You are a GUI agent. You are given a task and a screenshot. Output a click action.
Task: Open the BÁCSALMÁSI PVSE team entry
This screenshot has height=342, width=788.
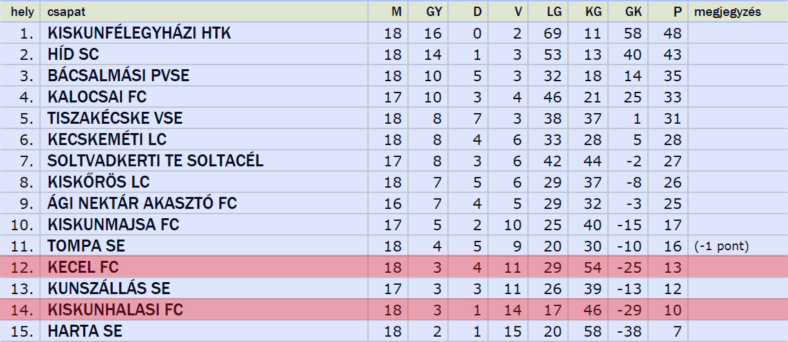coord(119,76)
